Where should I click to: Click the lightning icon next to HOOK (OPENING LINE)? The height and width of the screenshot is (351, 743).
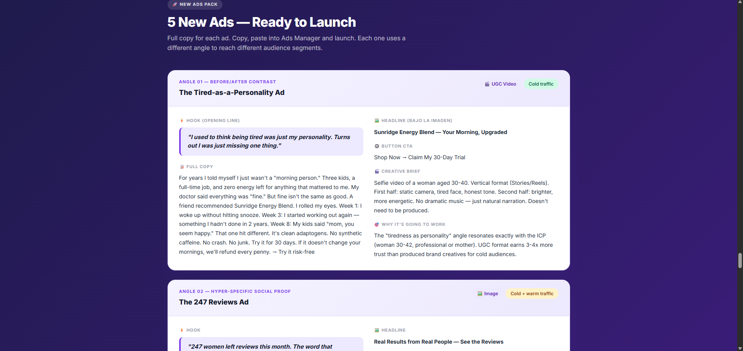[x=181, y=120]
